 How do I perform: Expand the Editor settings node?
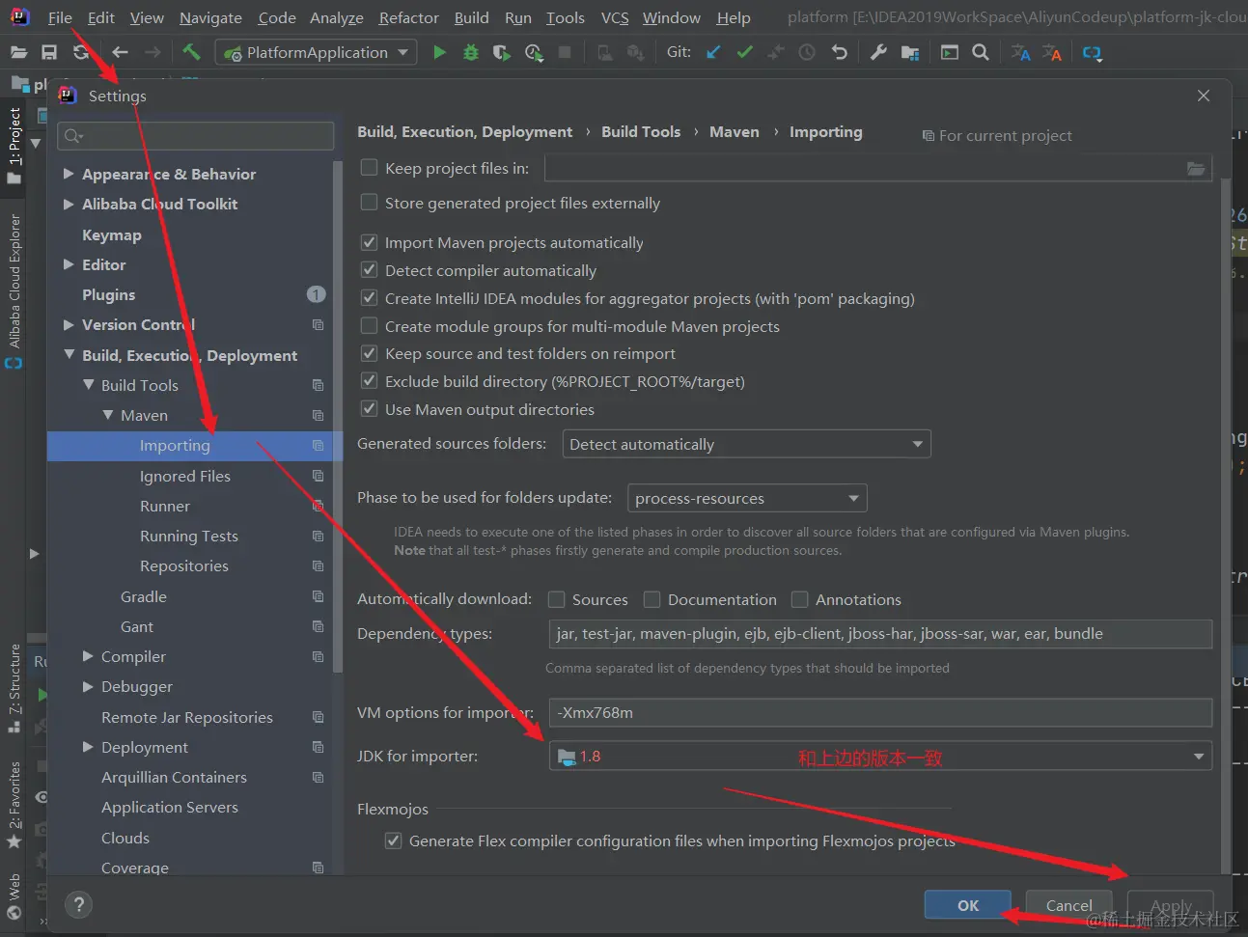[x=69, y=264]
